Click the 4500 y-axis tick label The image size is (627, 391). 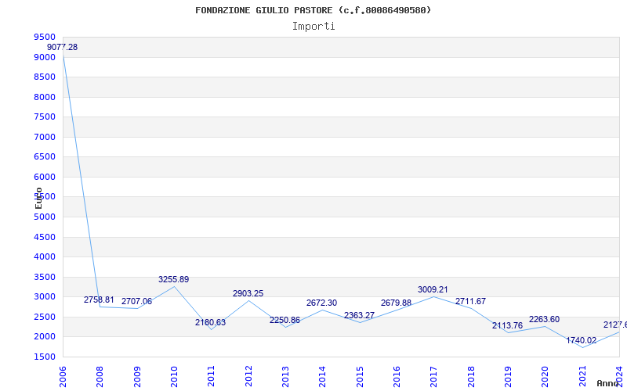(x=45, y=237)
